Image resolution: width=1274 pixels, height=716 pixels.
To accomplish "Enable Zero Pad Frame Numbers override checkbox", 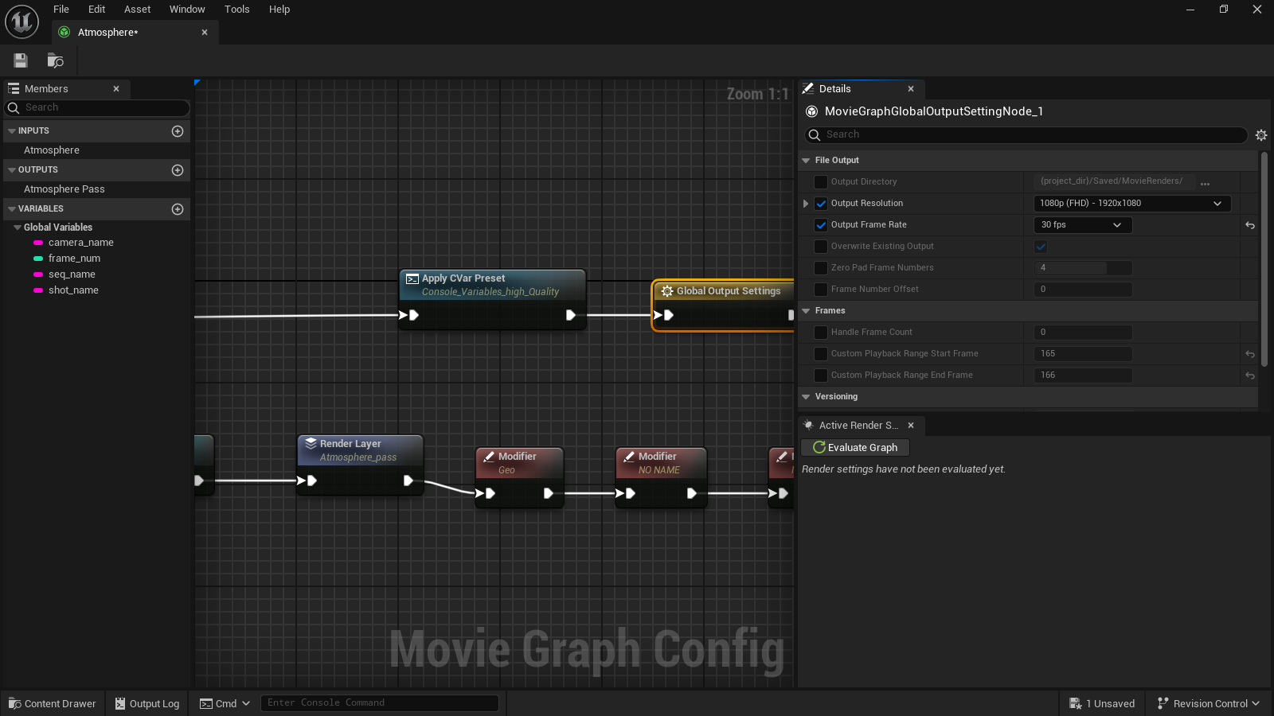I will pos(821,268).
